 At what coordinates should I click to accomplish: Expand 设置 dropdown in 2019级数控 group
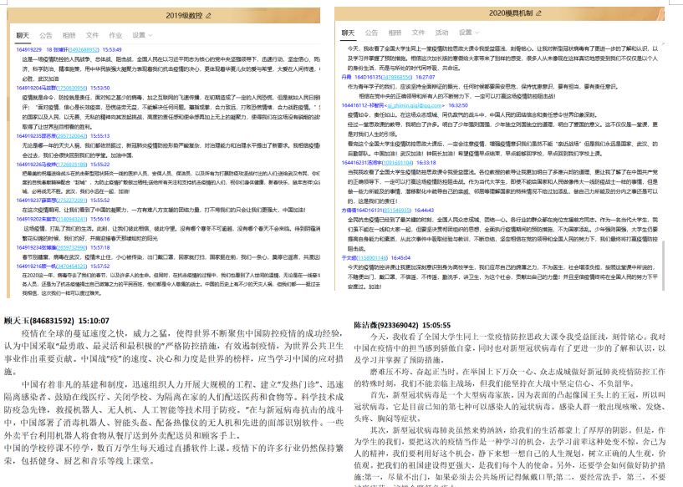point(140,36)
